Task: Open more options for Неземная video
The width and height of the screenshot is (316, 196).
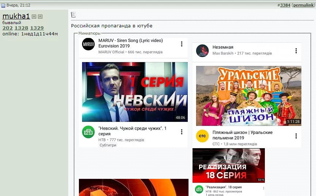Action: tap(296, 51)
